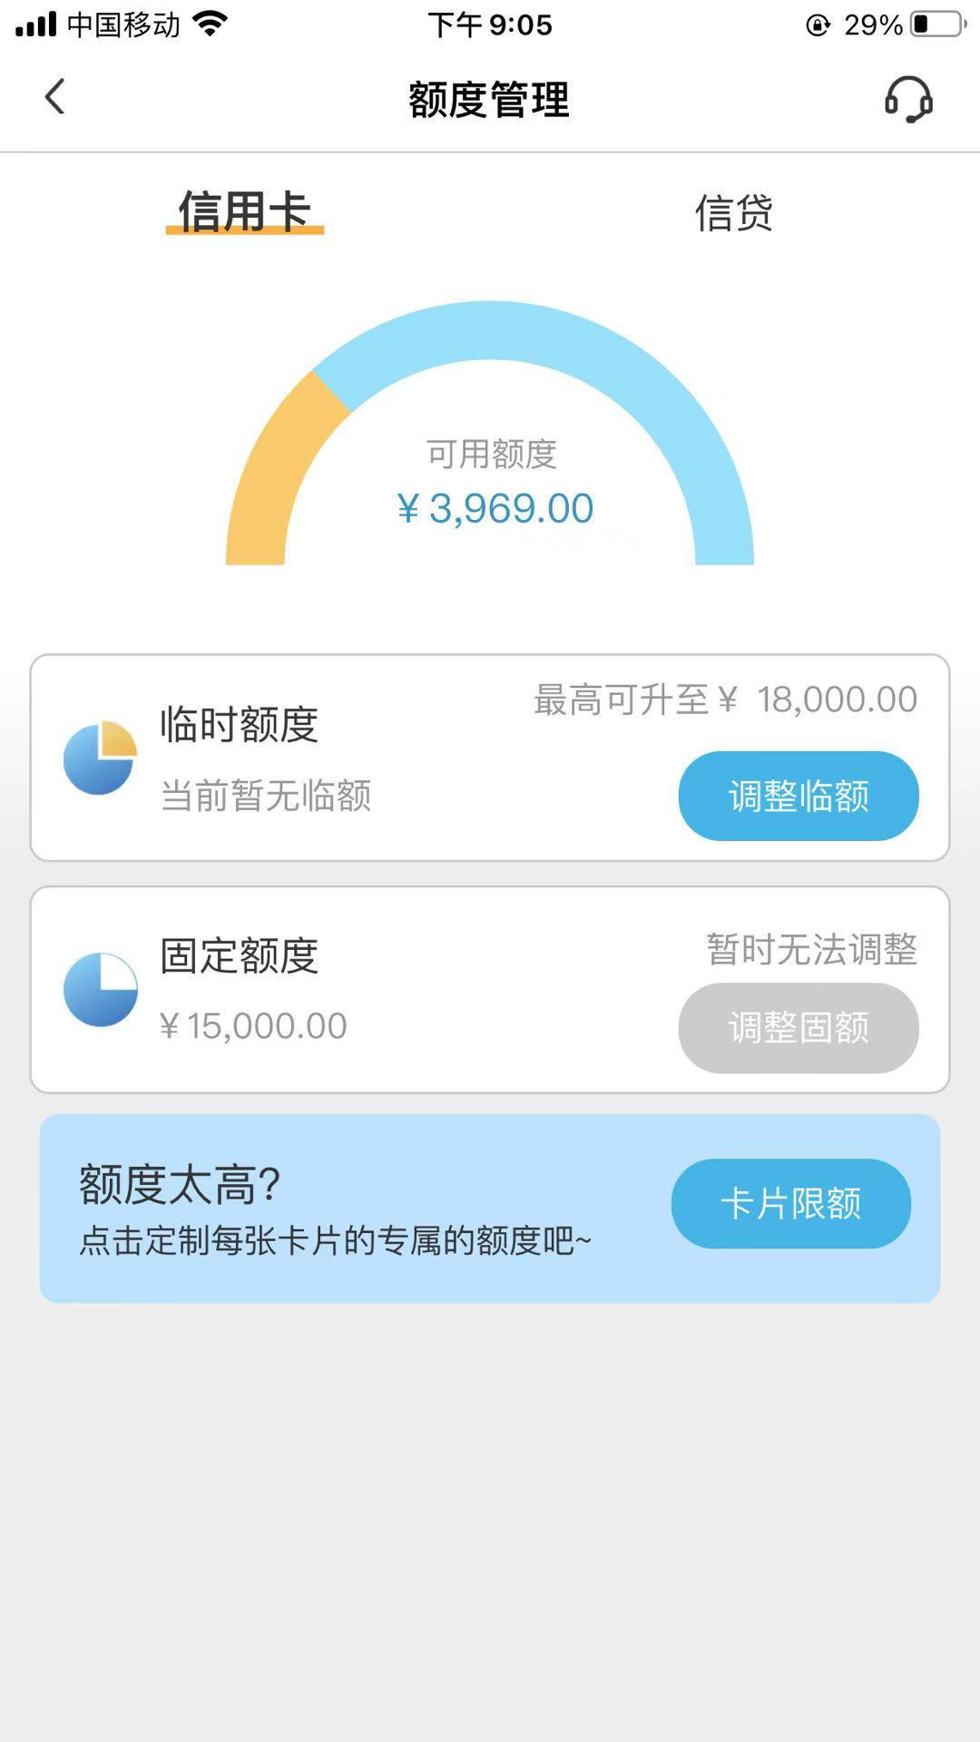Click the 调整临额 button
The height and width of the screenshot is (1742, 980).
pyautogui.click(x=799, y=796)
